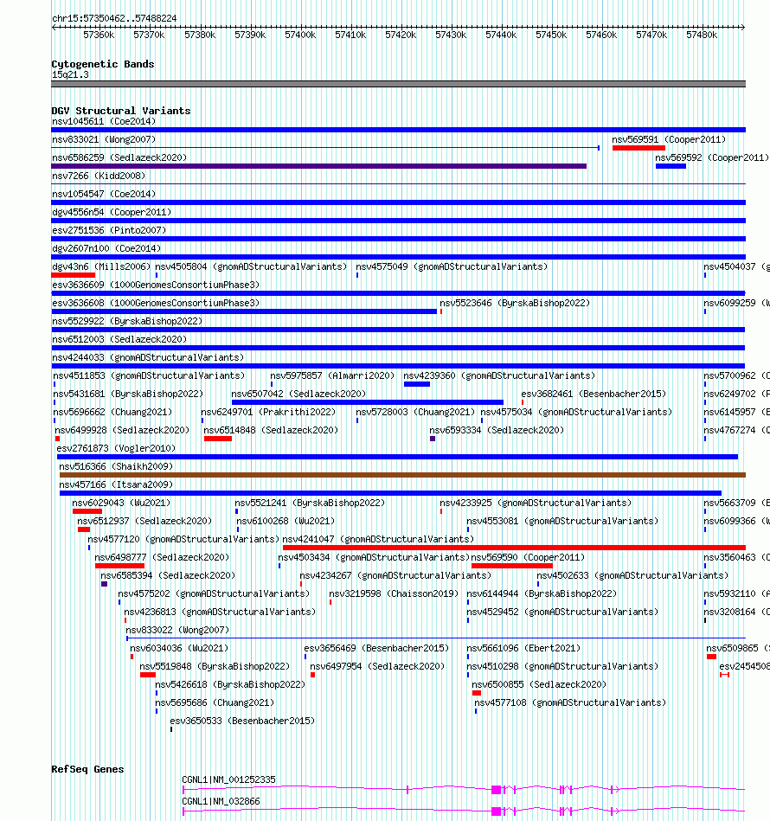Select nsv5521241 (ByrskaBishop2022) label

tap(310, 503)
